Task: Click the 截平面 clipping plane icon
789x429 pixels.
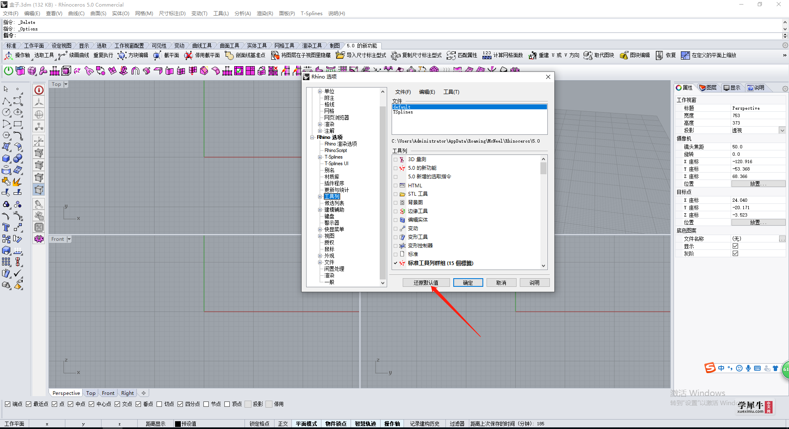Action: tap(157, 55)
